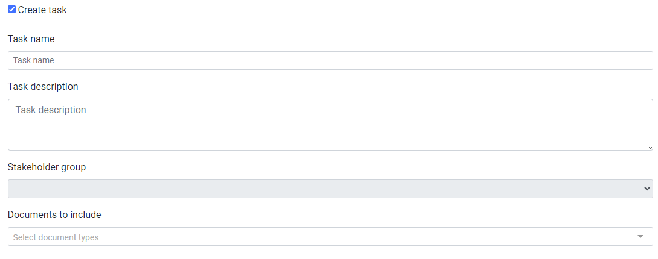The image size is (658, 259).
Task: Click inside the Task description text area
Action: 330,125
